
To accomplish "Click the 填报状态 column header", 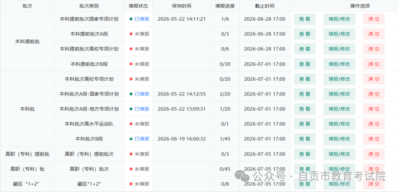I will pyautogui.click(x=138, y=6).
